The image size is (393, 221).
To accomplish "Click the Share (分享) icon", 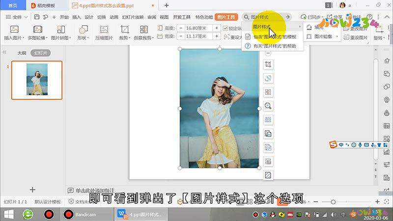I will coord(329,17).
